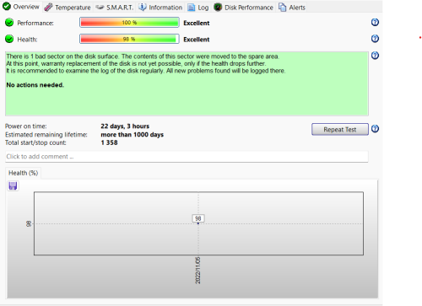Open the Temperature tab
The width and height of the screenshot is (422, 306).
tap(68, 8)
